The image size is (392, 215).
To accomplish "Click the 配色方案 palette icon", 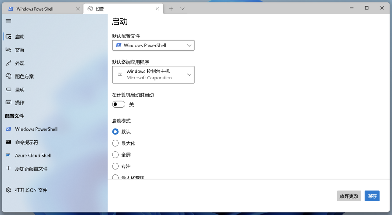I will coord(9,76).
